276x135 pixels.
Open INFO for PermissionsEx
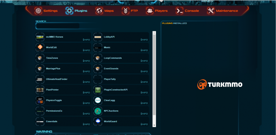86,114
